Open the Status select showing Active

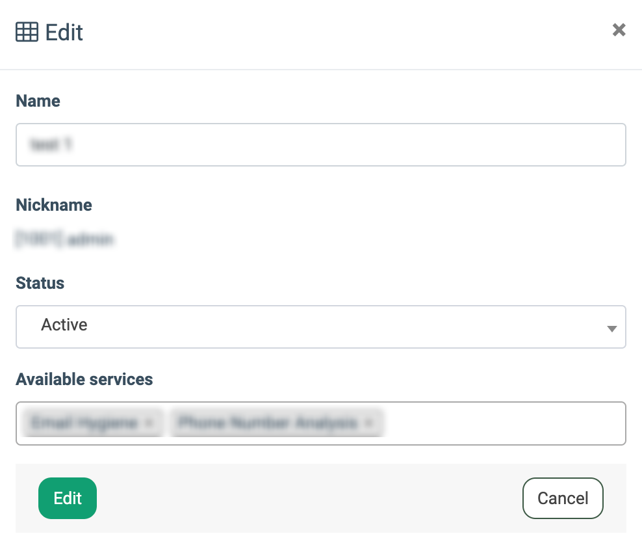click(312, 327)
